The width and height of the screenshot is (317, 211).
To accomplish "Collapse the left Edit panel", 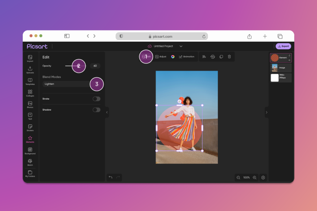I will (x=107, y=112).
